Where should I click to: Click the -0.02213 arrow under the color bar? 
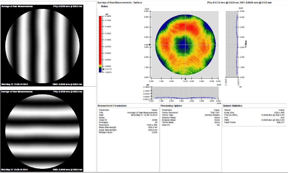click(104, 72)
